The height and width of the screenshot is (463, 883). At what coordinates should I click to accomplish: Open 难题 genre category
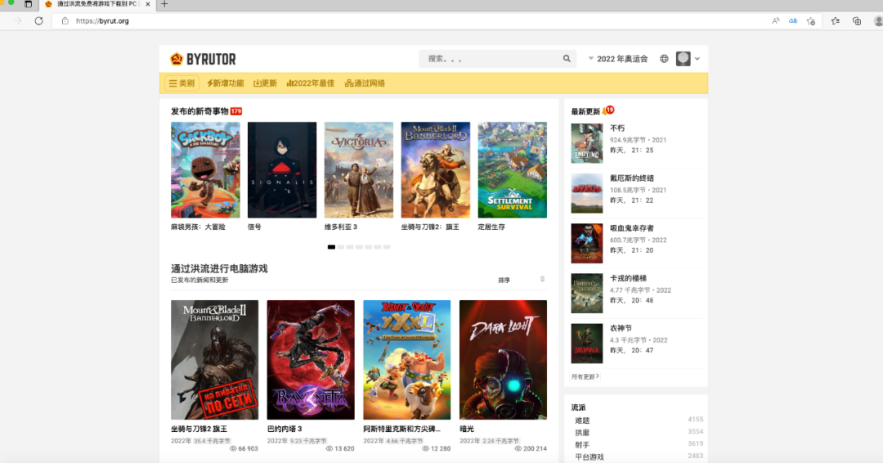[x=582, y=420]
